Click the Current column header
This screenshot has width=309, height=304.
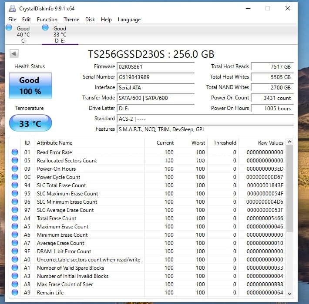point(161,143)
